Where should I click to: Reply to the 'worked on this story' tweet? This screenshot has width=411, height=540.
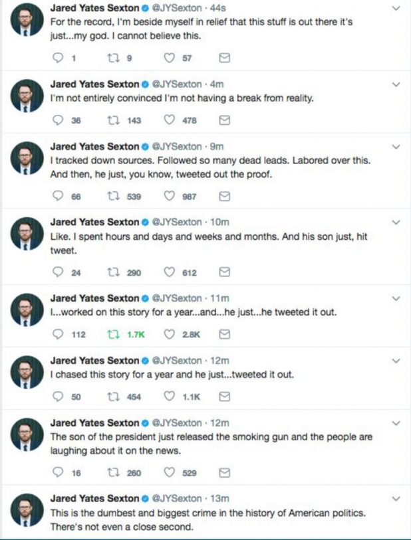[57, 335]
